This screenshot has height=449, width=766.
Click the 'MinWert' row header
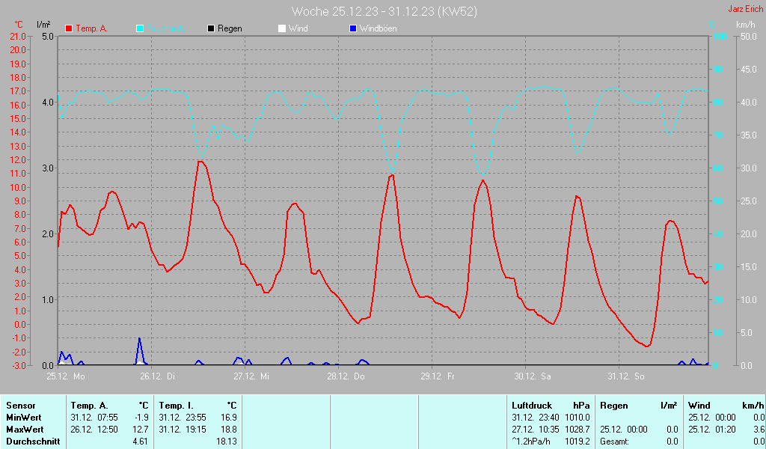[x=24, y=418]
